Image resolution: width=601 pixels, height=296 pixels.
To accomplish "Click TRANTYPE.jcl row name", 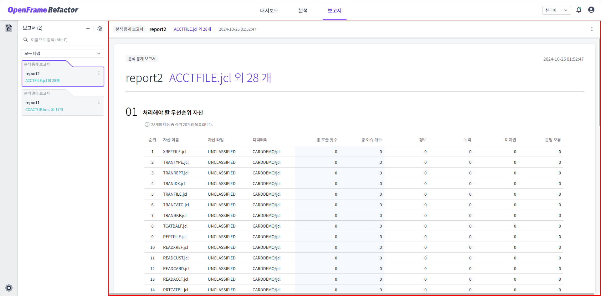I will coord(176,162).
